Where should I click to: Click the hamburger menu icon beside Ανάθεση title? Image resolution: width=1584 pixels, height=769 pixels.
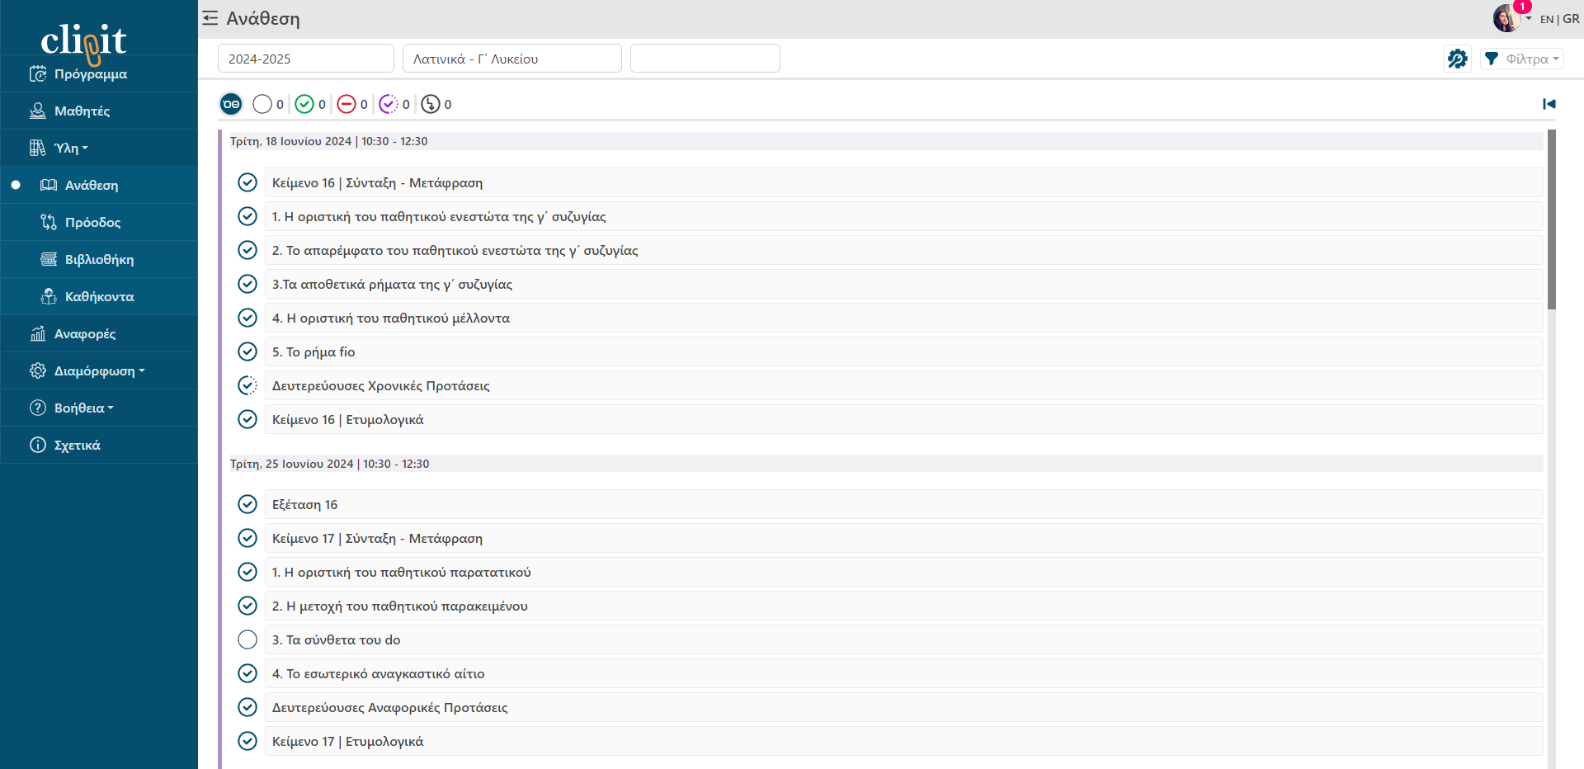(x=210, y=18)
